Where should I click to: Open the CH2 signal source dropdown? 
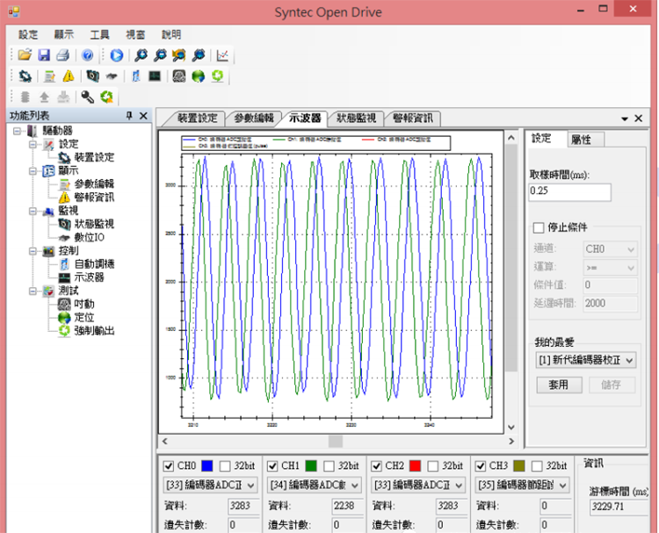point(417,485)
